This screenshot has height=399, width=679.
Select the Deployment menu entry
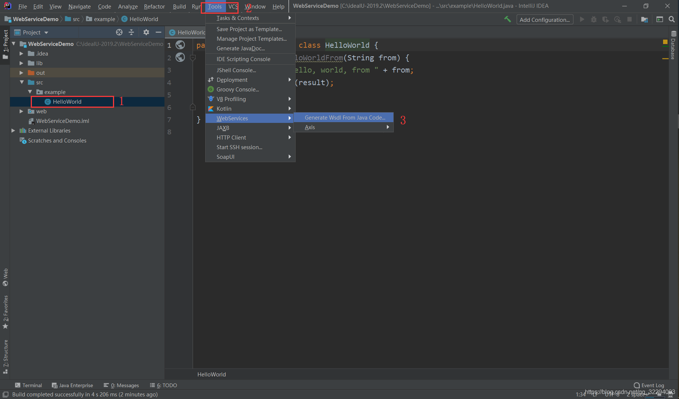(x=250, y=80)
